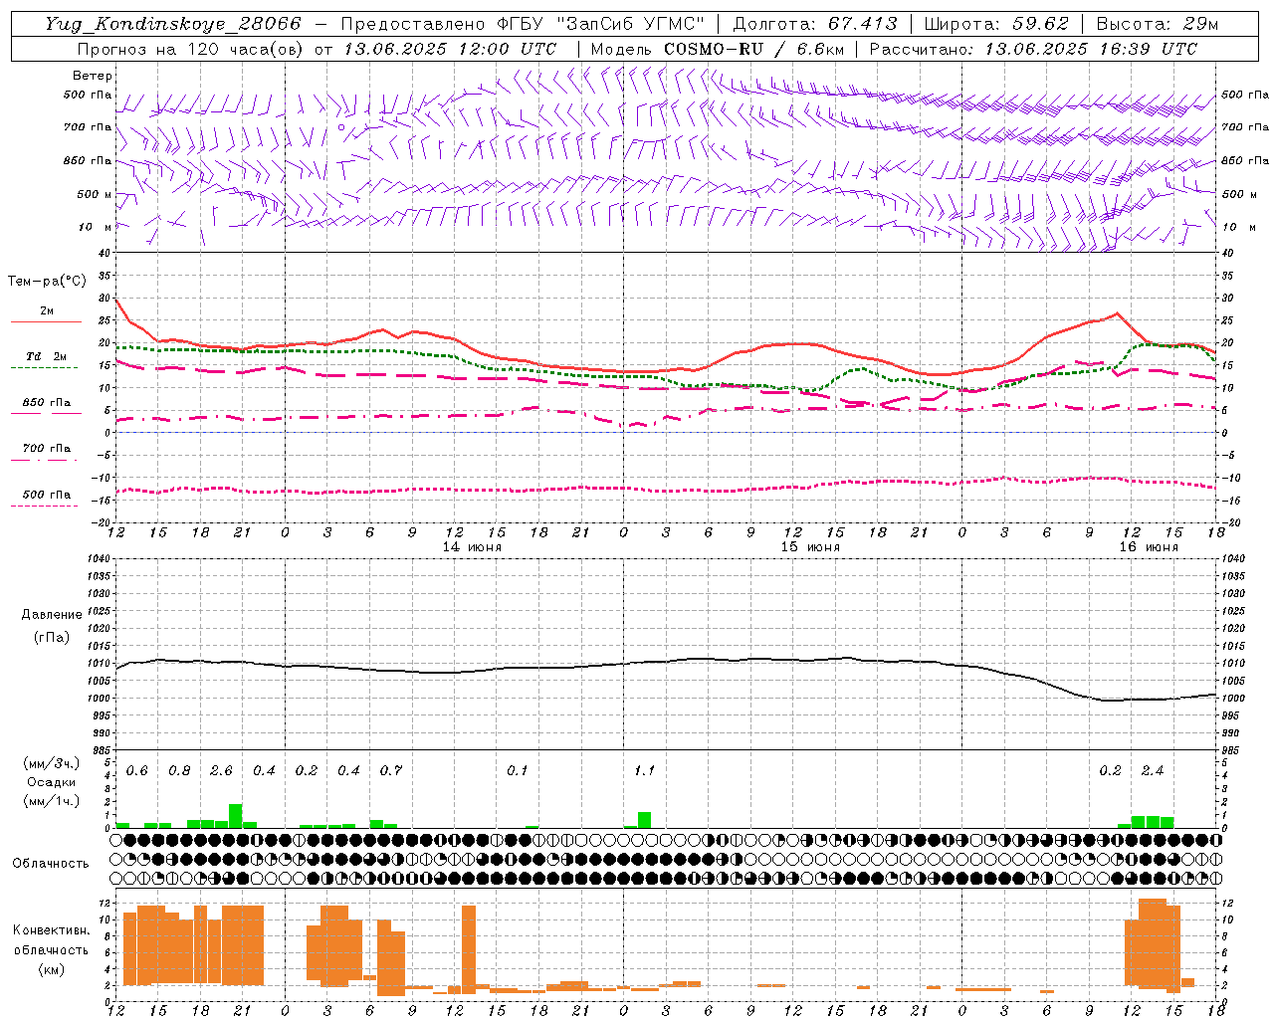The width and height of the screenshot is (1274, 1019).
Task: Click the 0.6 precipitation value
Action: pyautogui.click(x=137, y=771)
